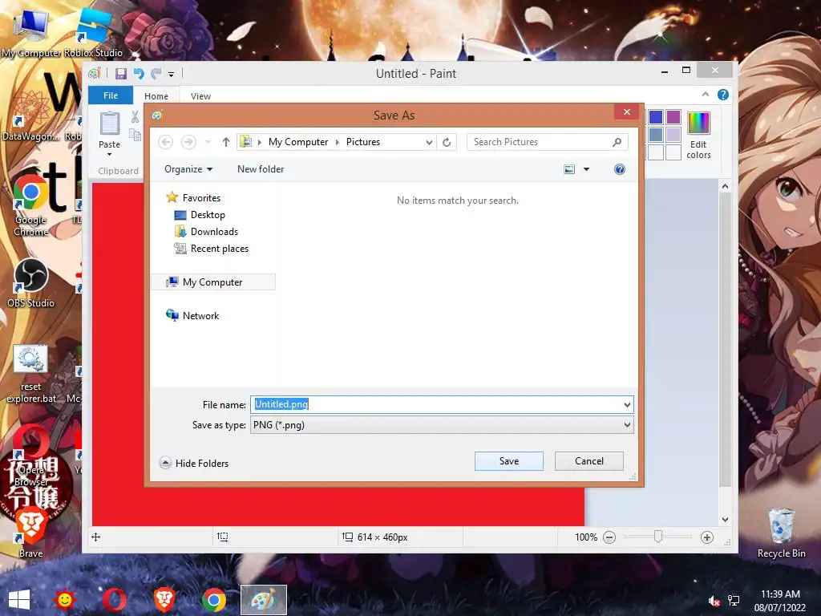Click the Save icon in Paint's quick access toolbar

click(x=121, y=74)
